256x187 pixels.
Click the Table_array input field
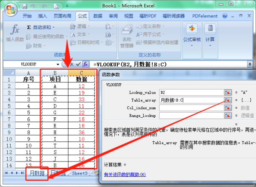coord(192,100)
